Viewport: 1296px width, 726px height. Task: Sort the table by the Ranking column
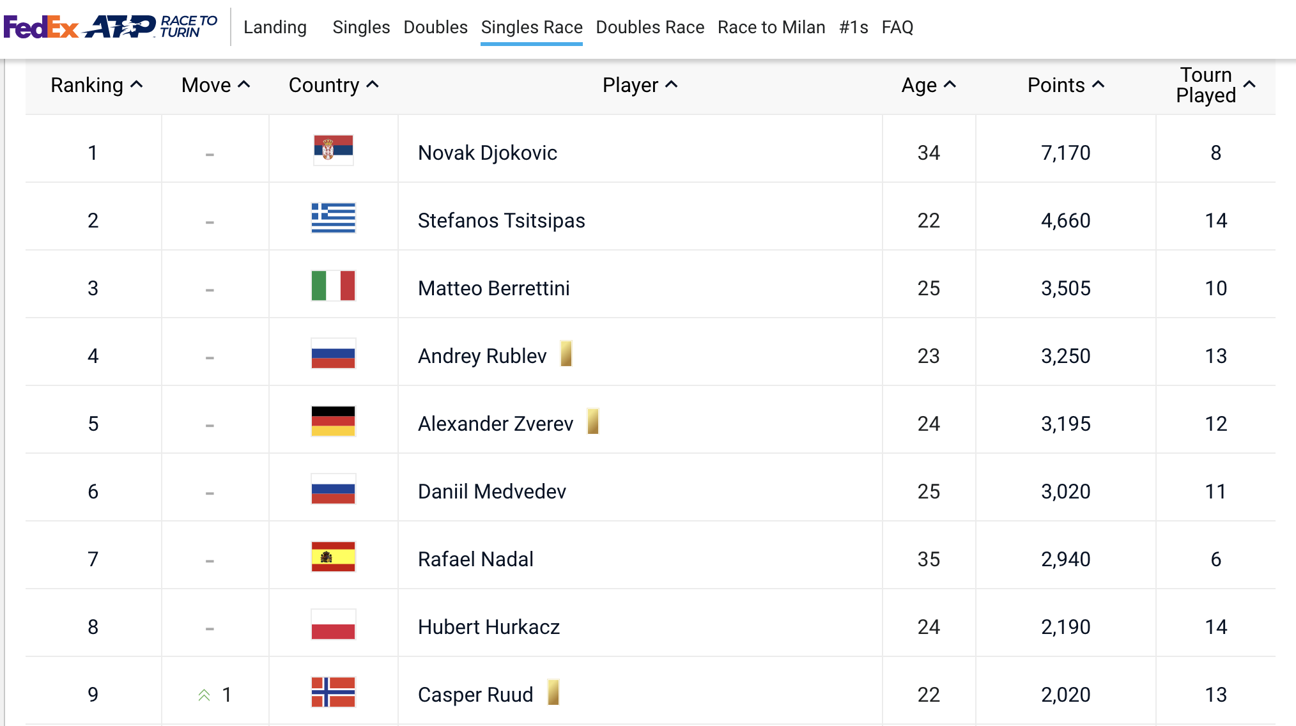click(96, 85)
